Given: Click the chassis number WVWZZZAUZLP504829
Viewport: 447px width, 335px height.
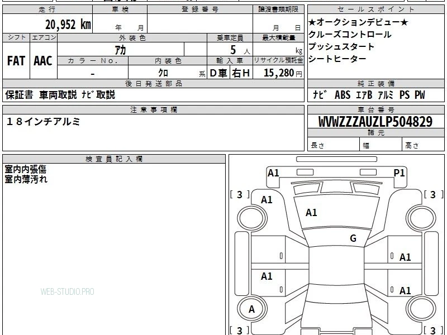Looking at the screenshot, I should (x=375, y=122).
